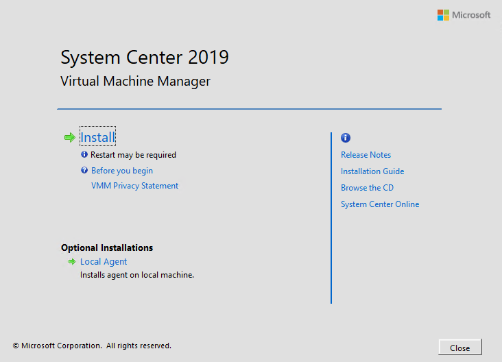
Task: Click the info icon beside Restart may be required
Action: click(84, 154)
